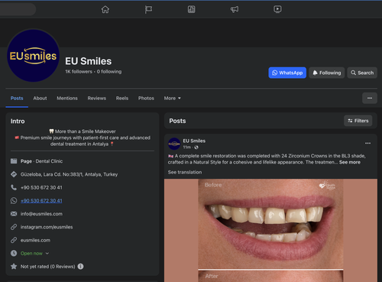This screenshot has height=282, width=382.
Task: Open the Ad Center megaphone icon
Action: [x=235, y=9]
